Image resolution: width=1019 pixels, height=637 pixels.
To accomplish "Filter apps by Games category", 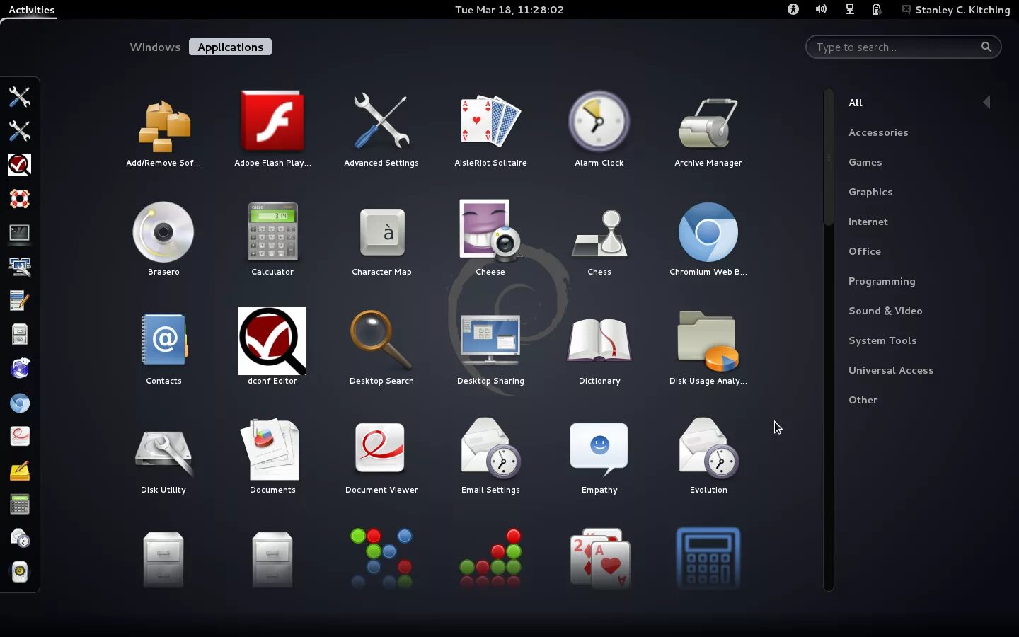I will point(865,162).
